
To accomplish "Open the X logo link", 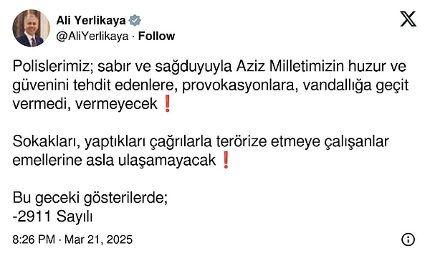I will (408, 19).
